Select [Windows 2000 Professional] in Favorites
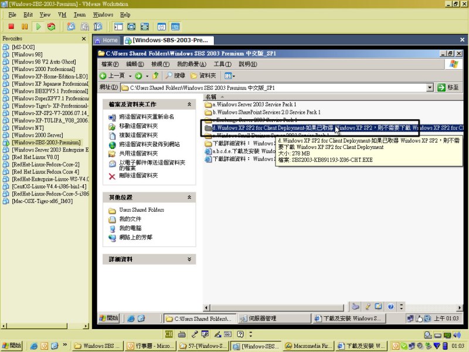 (x=43, y=69)
